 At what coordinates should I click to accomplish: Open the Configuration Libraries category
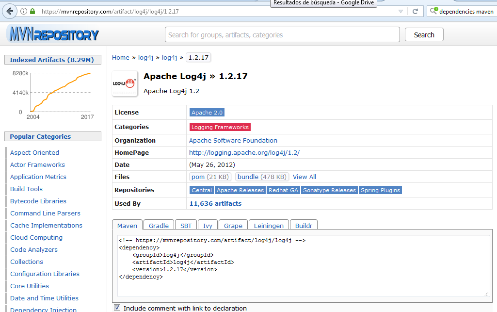[x=45, y=274]
